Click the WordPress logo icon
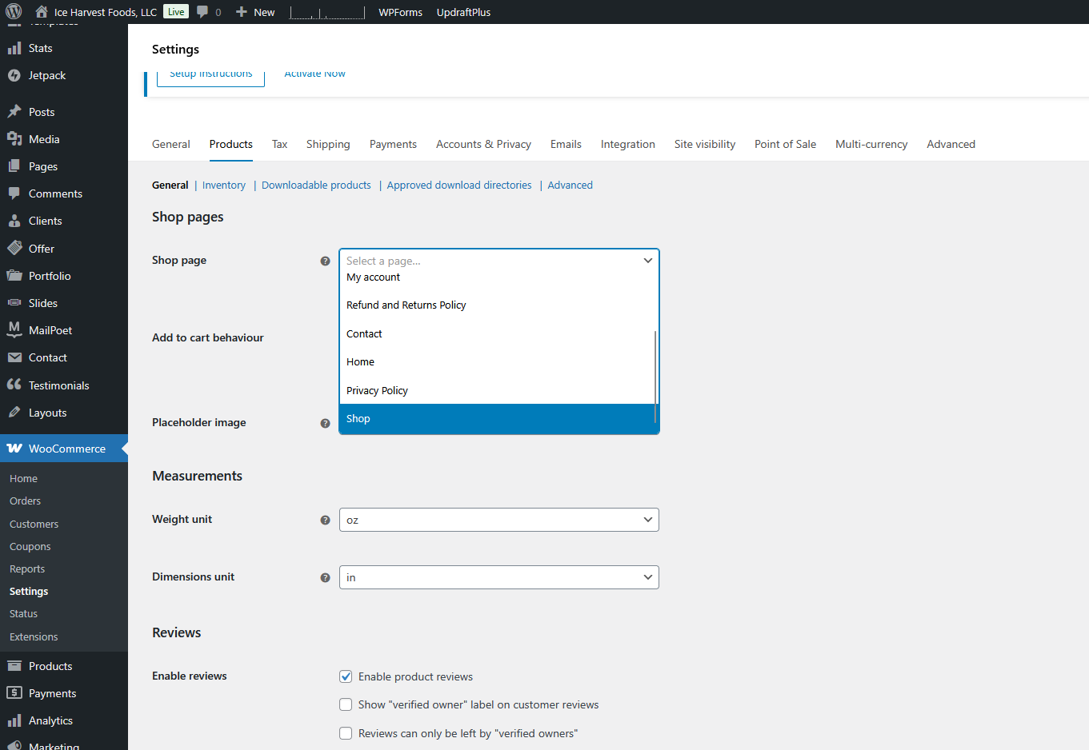The width and height of the screenshot is (1089, 750). [x=14, y=12]
